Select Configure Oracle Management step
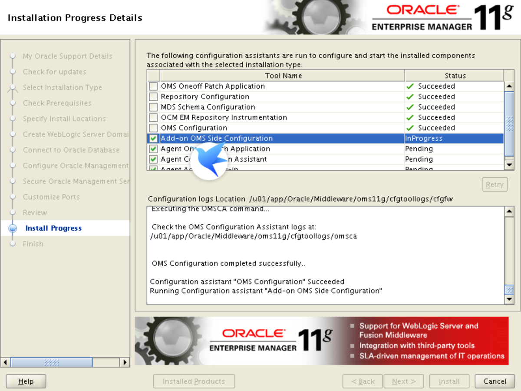The image size is (521, 391). pos(76,166)
